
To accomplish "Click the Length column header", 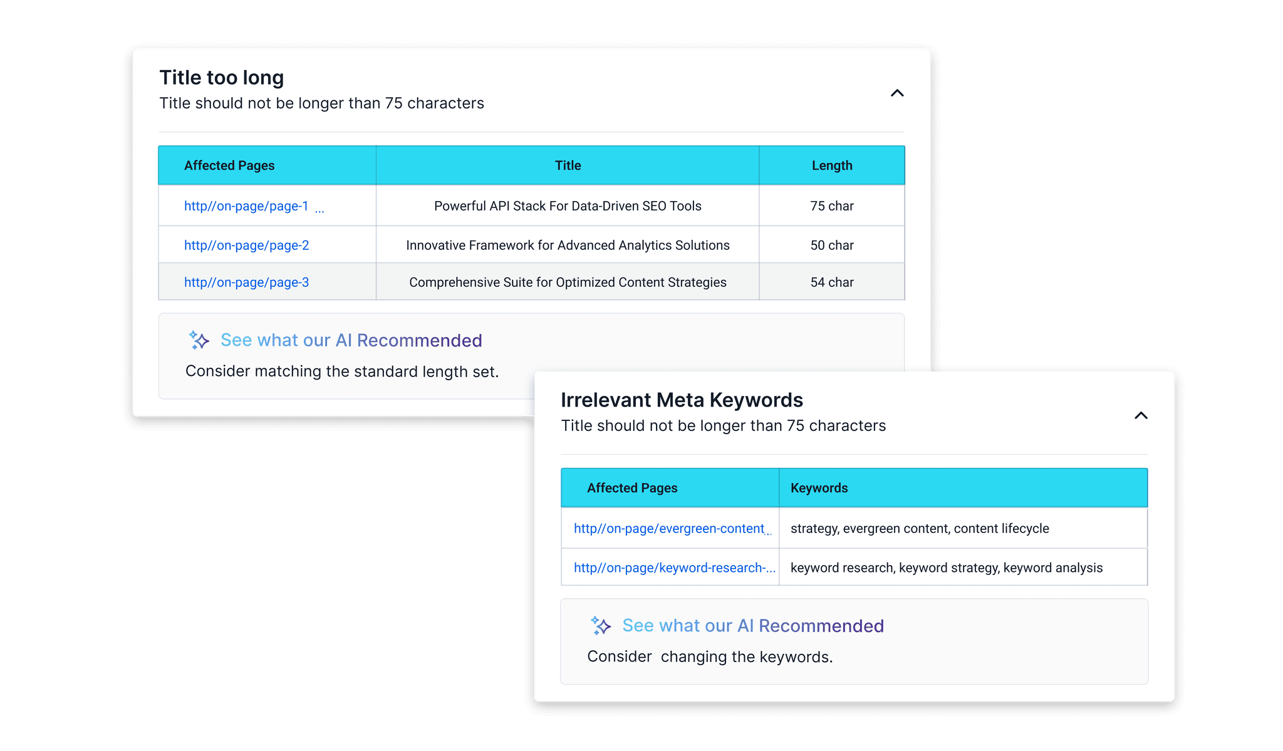I will coord(831,165).
